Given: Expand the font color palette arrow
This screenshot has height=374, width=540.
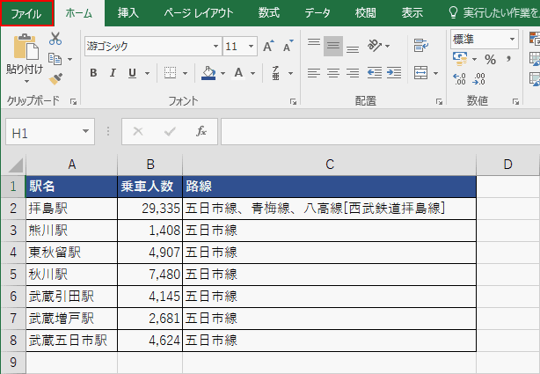Looking at the screenshot, I should 252,73.
